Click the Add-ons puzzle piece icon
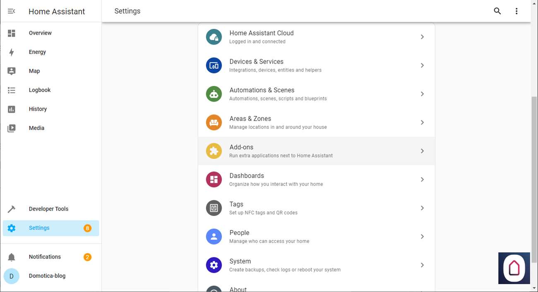This screenshot has width=538, height=292. coord(214,151)
